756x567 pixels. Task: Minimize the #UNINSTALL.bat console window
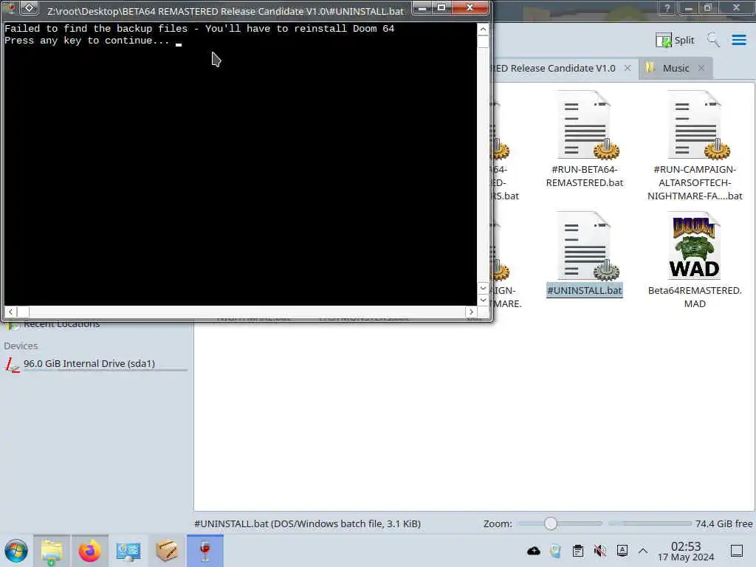click(422, 7)
